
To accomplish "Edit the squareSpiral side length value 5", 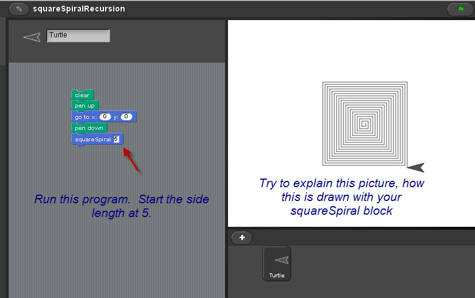I will [x=116, y=139].
